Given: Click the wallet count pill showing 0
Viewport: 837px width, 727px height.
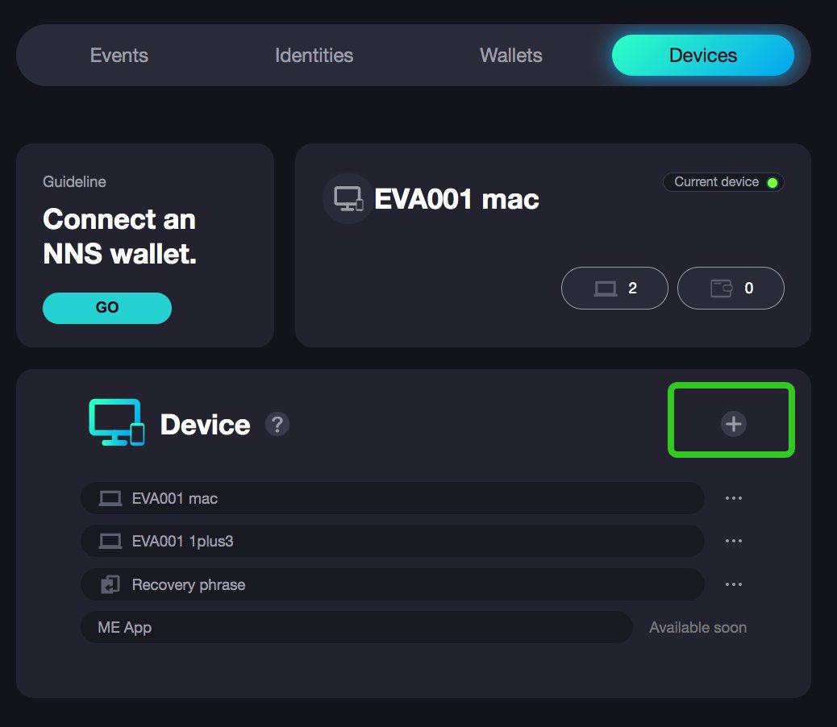Looking at the screenshot, I should 731,288.
